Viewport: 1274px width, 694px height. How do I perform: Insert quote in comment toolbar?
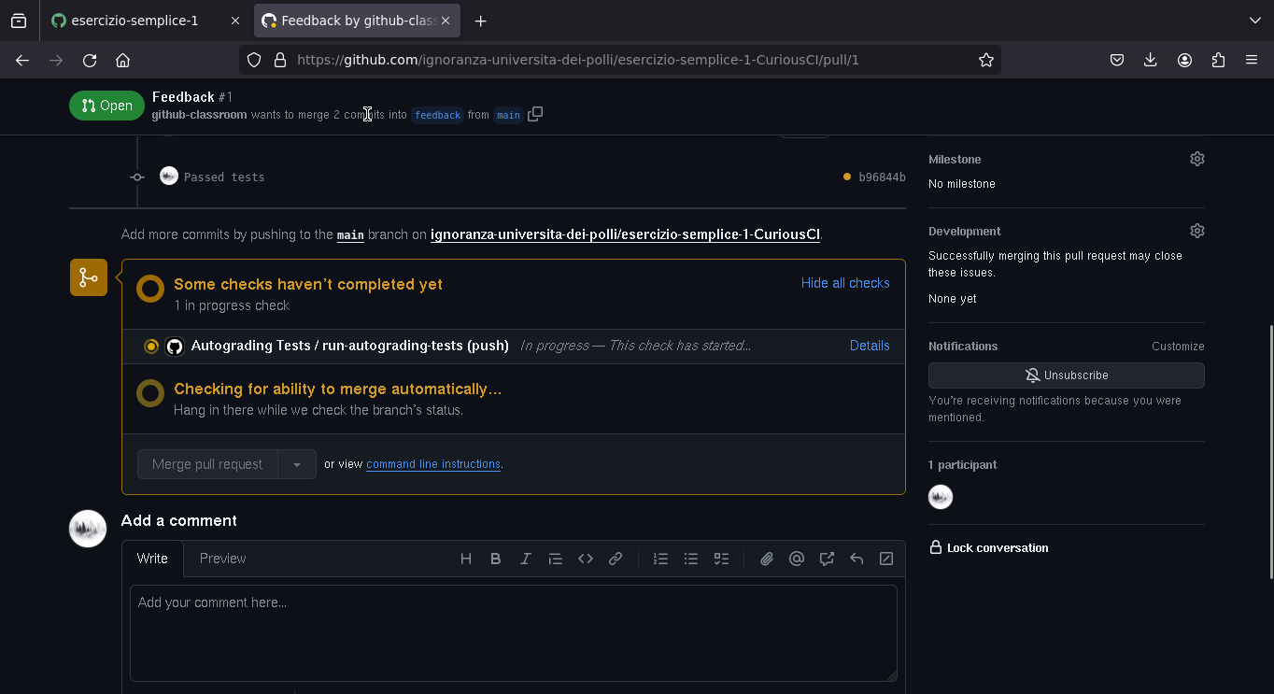click(556, 559)
